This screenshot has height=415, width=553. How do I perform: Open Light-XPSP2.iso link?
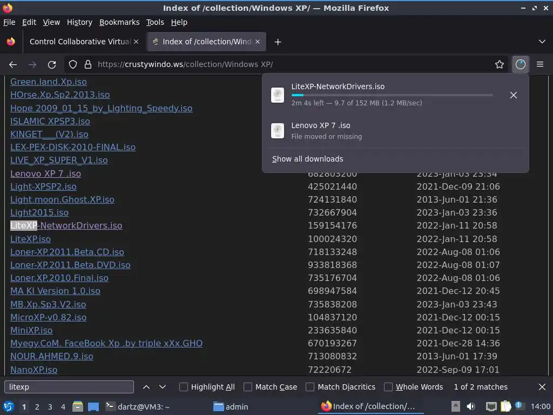point(43,186)
